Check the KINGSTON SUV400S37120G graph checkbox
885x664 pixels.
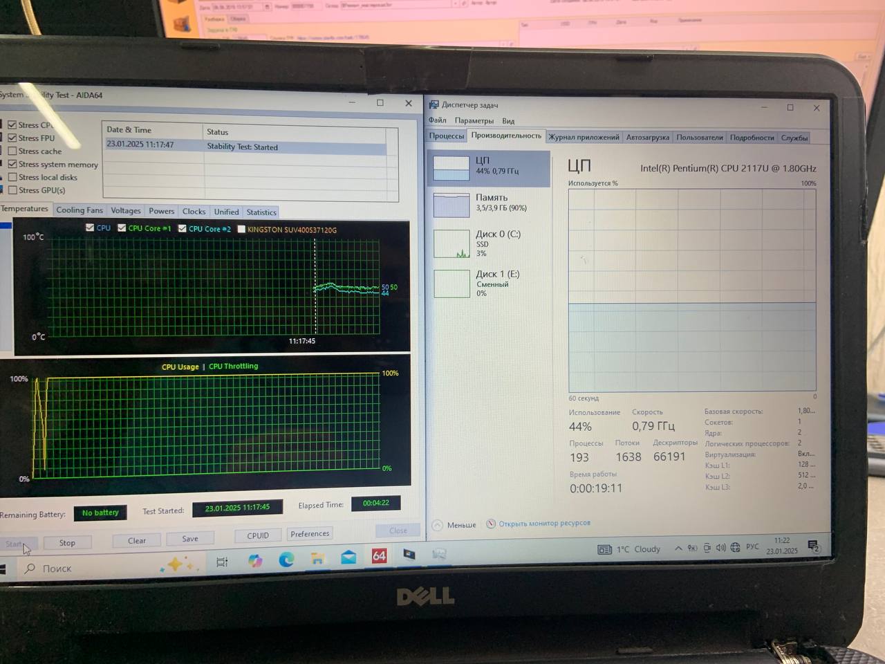(x=241, y=229)
